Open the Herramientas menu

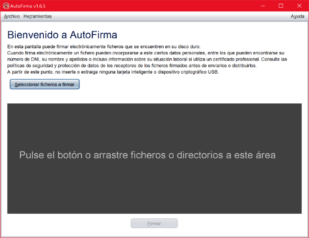click(x=38, y=16)
